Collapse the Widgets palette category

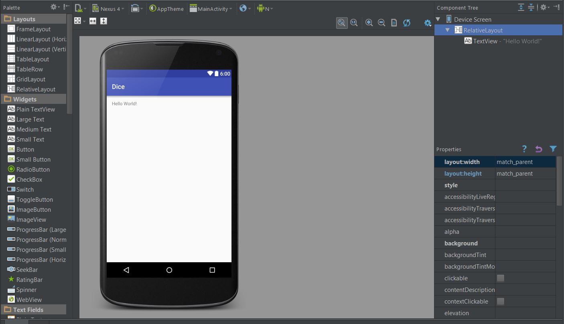pyautogui.click(x=34, y=99)
